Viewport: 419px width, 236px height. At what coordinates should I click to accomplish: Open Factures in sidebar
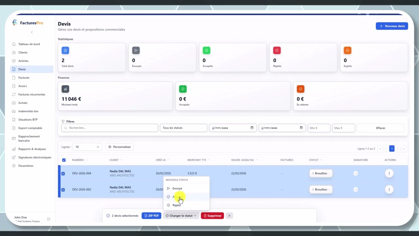pos(24,78)
